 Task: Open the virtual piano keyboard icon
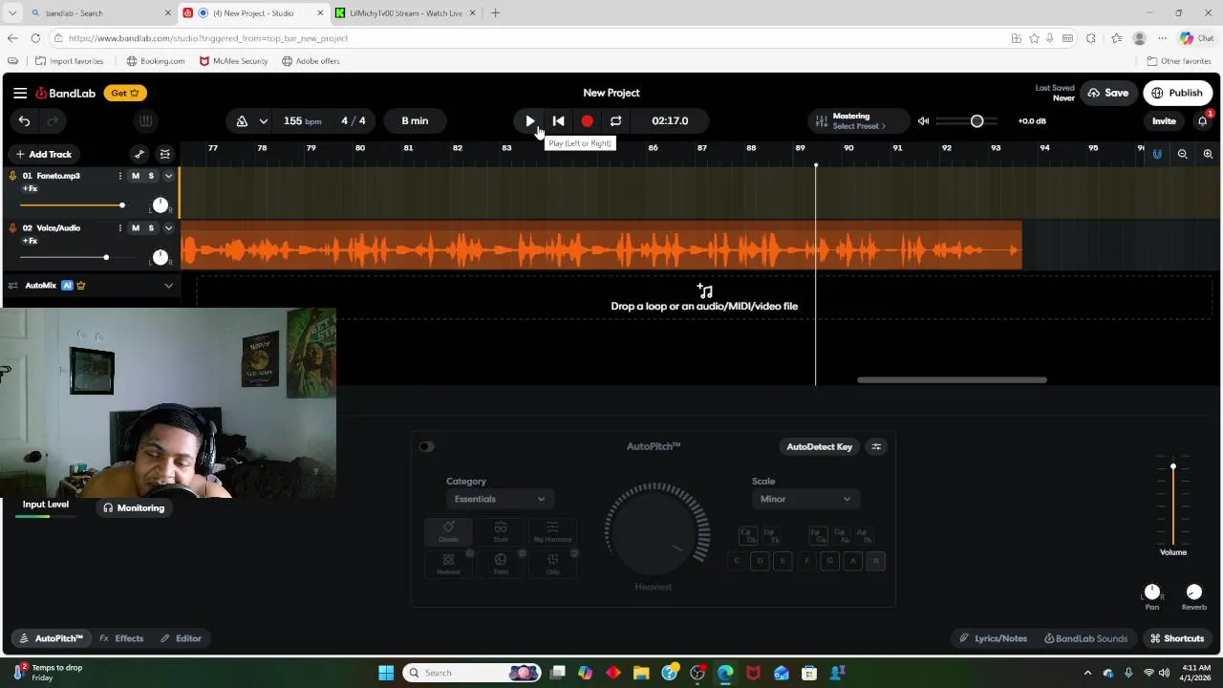(145, 121)
